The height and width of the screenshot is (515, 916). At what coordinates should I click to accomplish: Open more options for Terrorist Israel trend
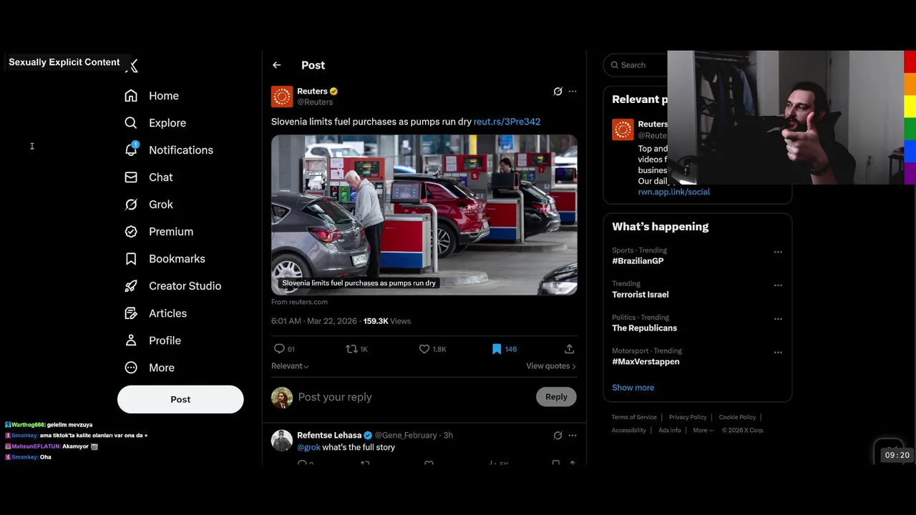coord(778,285)
